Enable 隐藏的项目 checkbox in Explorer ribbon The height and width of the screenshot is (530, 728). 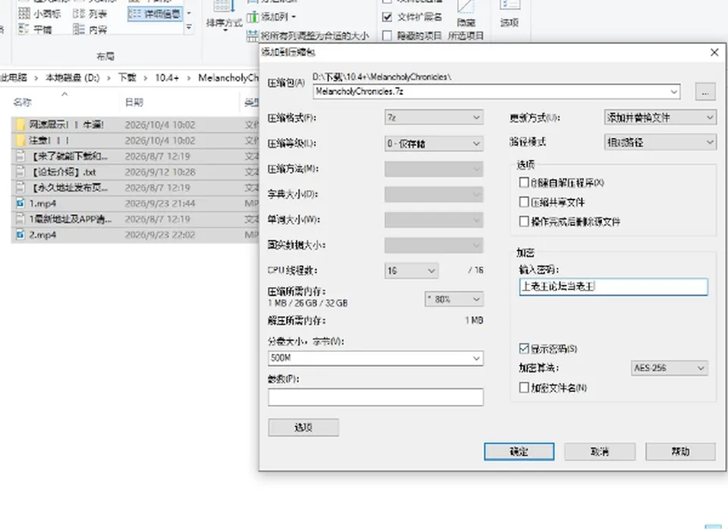pyautogui.click(x=387, y=36)
